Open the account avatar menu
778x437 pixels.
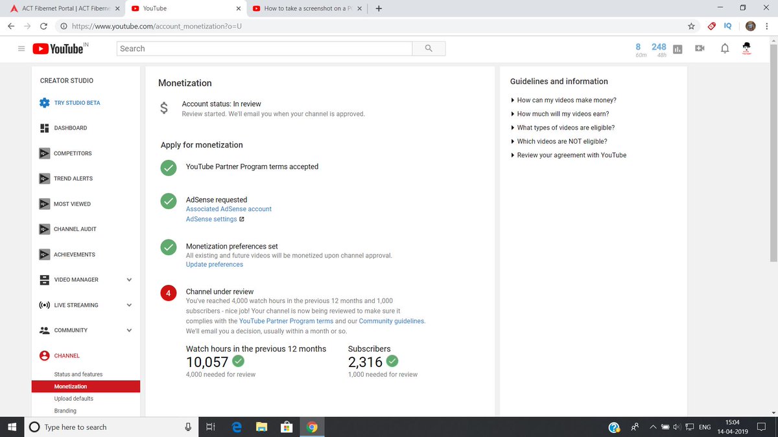pyautogui.click(x=747, y=49)
